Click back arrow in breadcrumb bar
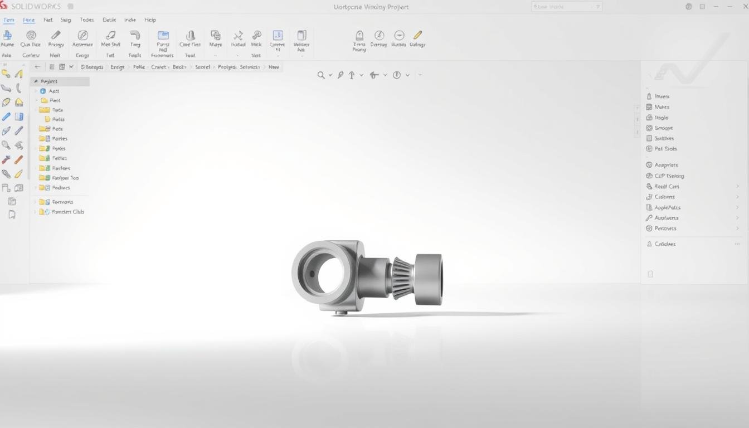749x428 pixels. [x=37, y=67]
